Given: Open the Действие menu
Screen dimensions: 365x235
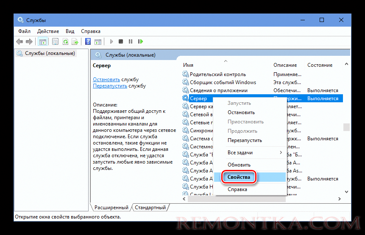Looking at the screenshot, I should pos(48,31).
